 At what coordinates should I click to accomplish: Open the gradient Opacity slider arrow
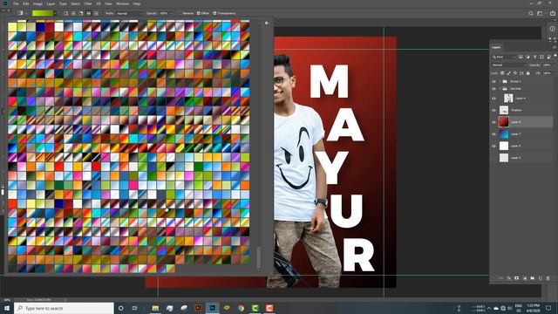pos(171,13)
